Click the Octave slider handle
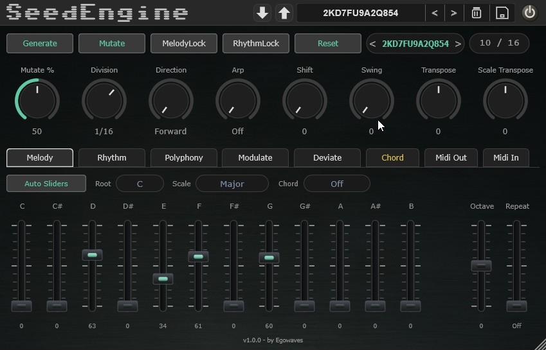Image resolution: width=546 pixels, height=350 pixels. pos(481,266)
